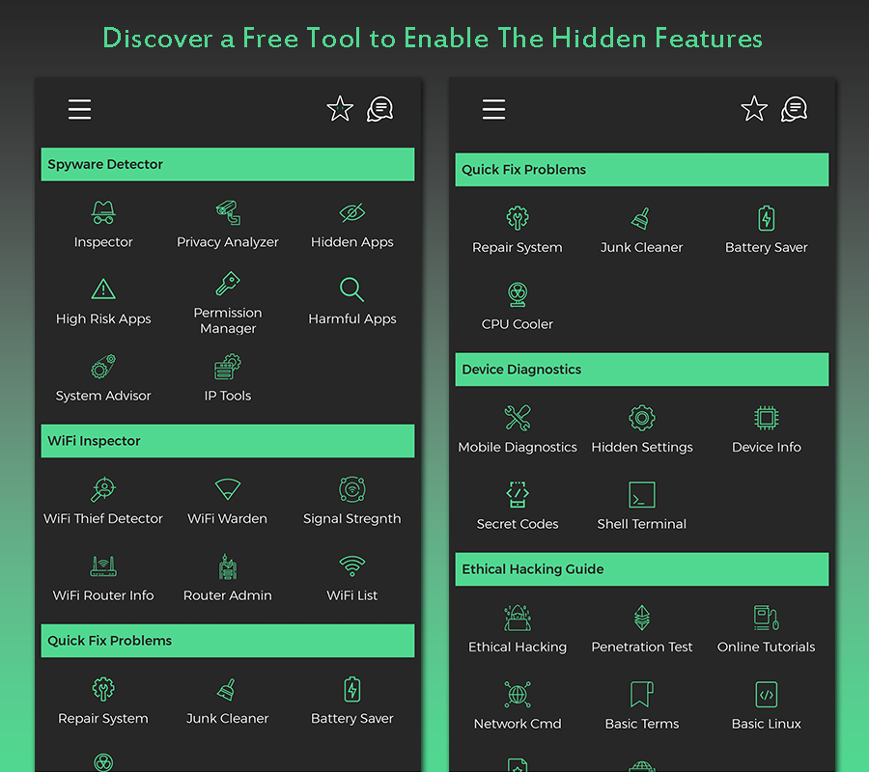The width and height of the screenshot is (869, 772).
Task: Launch WiFi Thief Detector
Action: click(x=103, y=501)
